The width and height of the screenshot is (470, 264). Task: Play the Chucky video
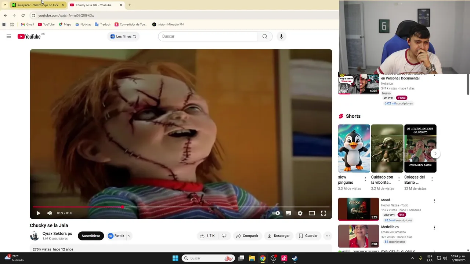click(38, 213)
